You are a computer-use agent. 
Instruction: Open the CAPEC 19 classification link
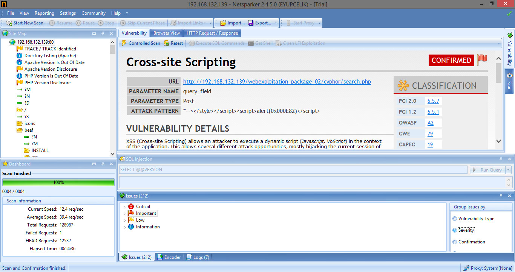pyautogui.click(x=430, y=144)
